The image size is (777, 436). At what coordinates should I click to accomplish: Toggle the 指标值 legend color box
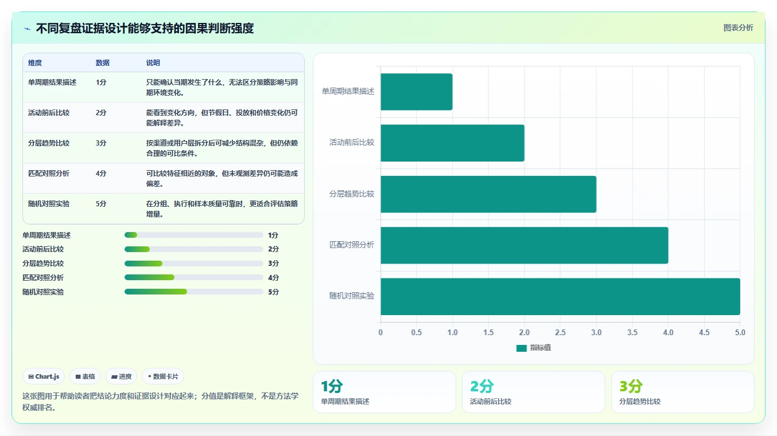(x=521, y=348)
